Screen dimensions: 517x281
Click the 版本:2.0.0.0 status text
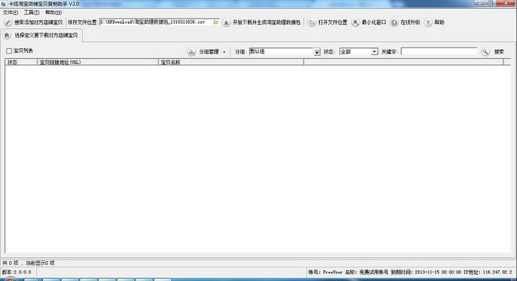[x=17, y=272]
